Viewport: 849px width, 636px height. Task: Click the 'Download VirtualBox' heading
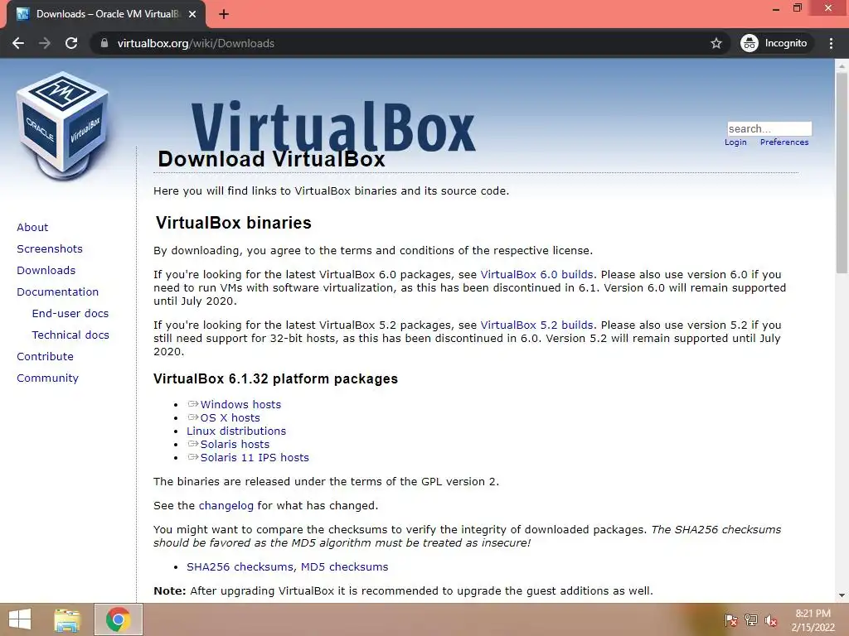pyautogui.click(x=271, y=160)
